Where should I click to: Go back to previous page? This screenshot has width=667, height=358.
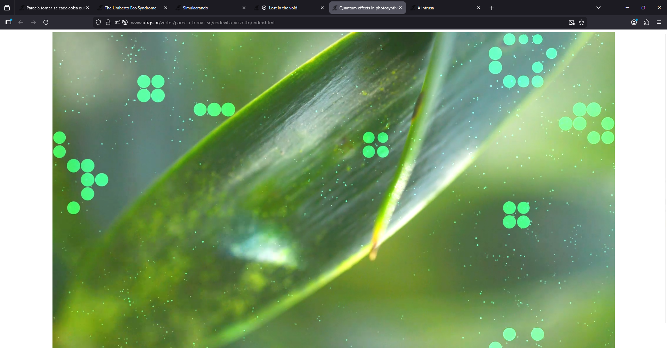(21, 22)
